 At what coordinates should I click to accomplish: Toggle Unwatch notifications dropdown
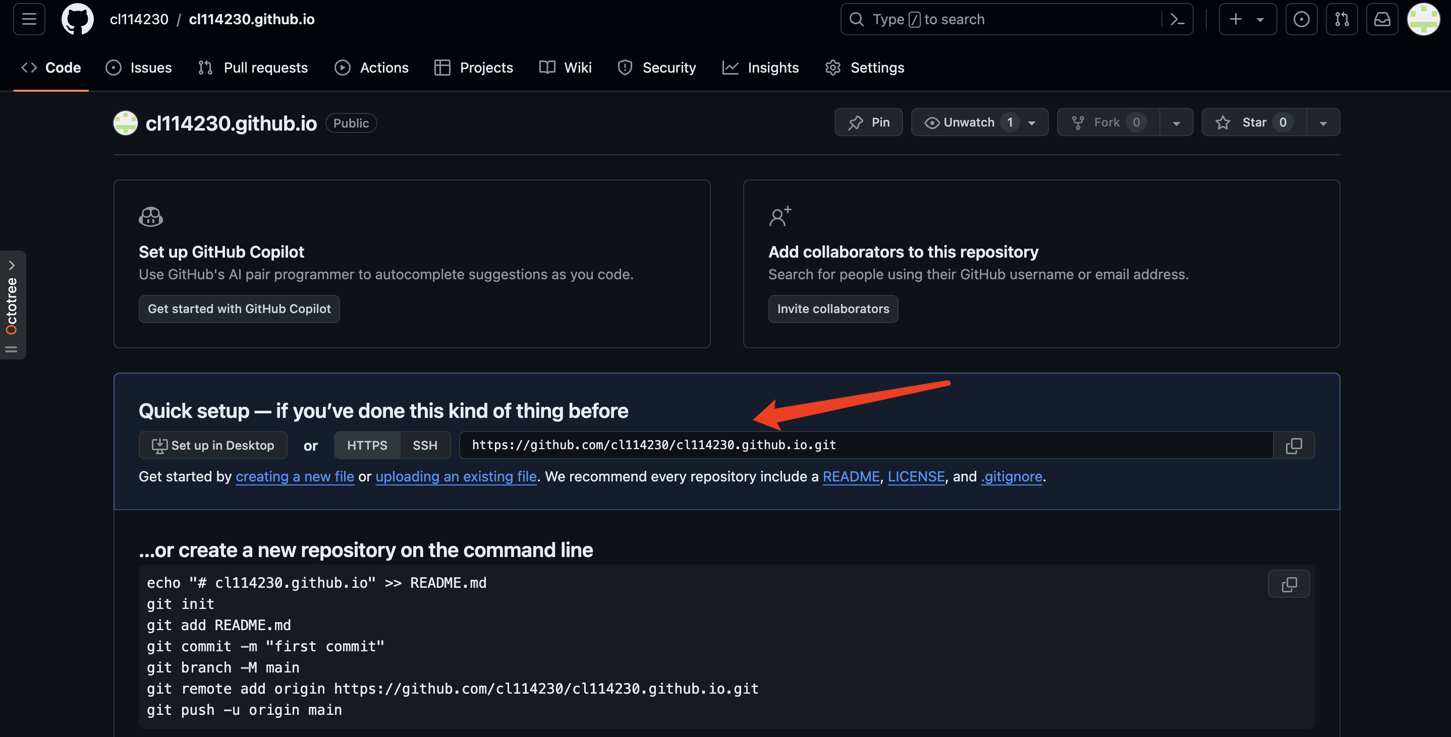(x=1033, y=120)
